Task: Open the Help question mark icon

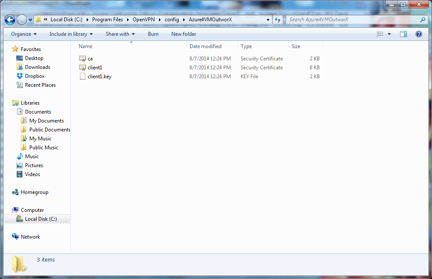Action: tap(418, 34)
